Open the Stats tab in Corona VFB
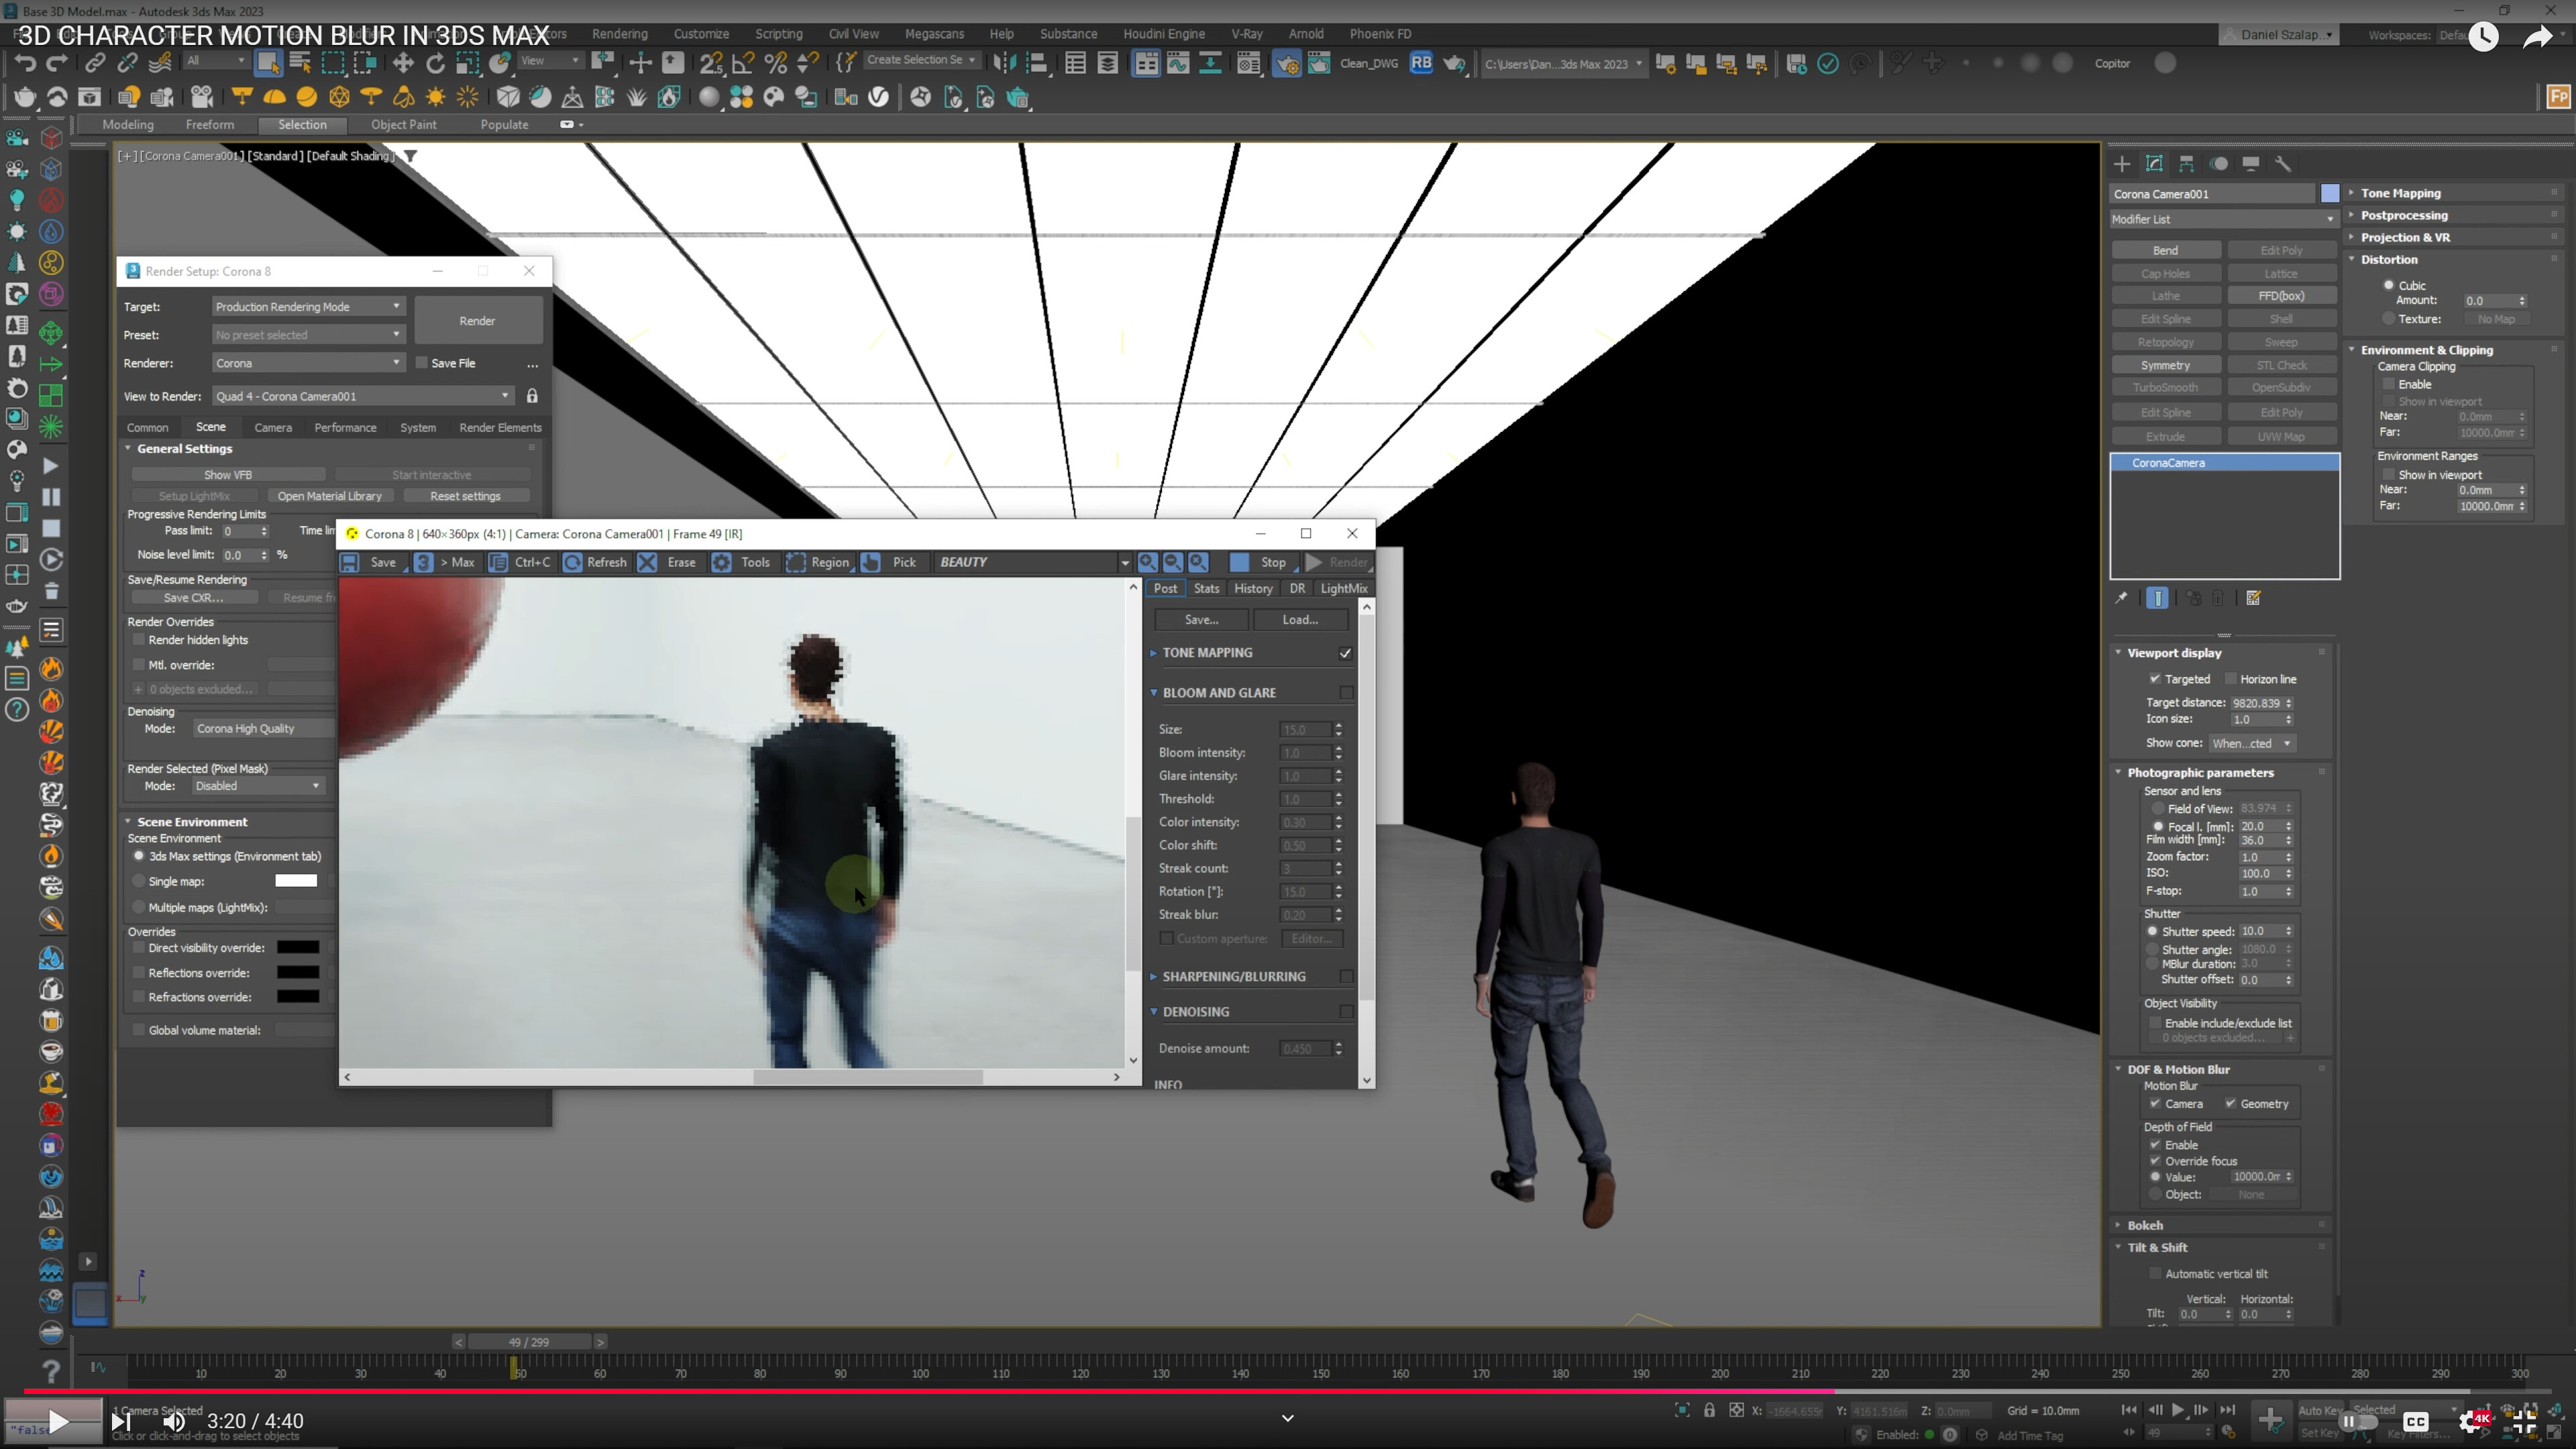Viewport: 2576px width, 1449px height. 1206,589
